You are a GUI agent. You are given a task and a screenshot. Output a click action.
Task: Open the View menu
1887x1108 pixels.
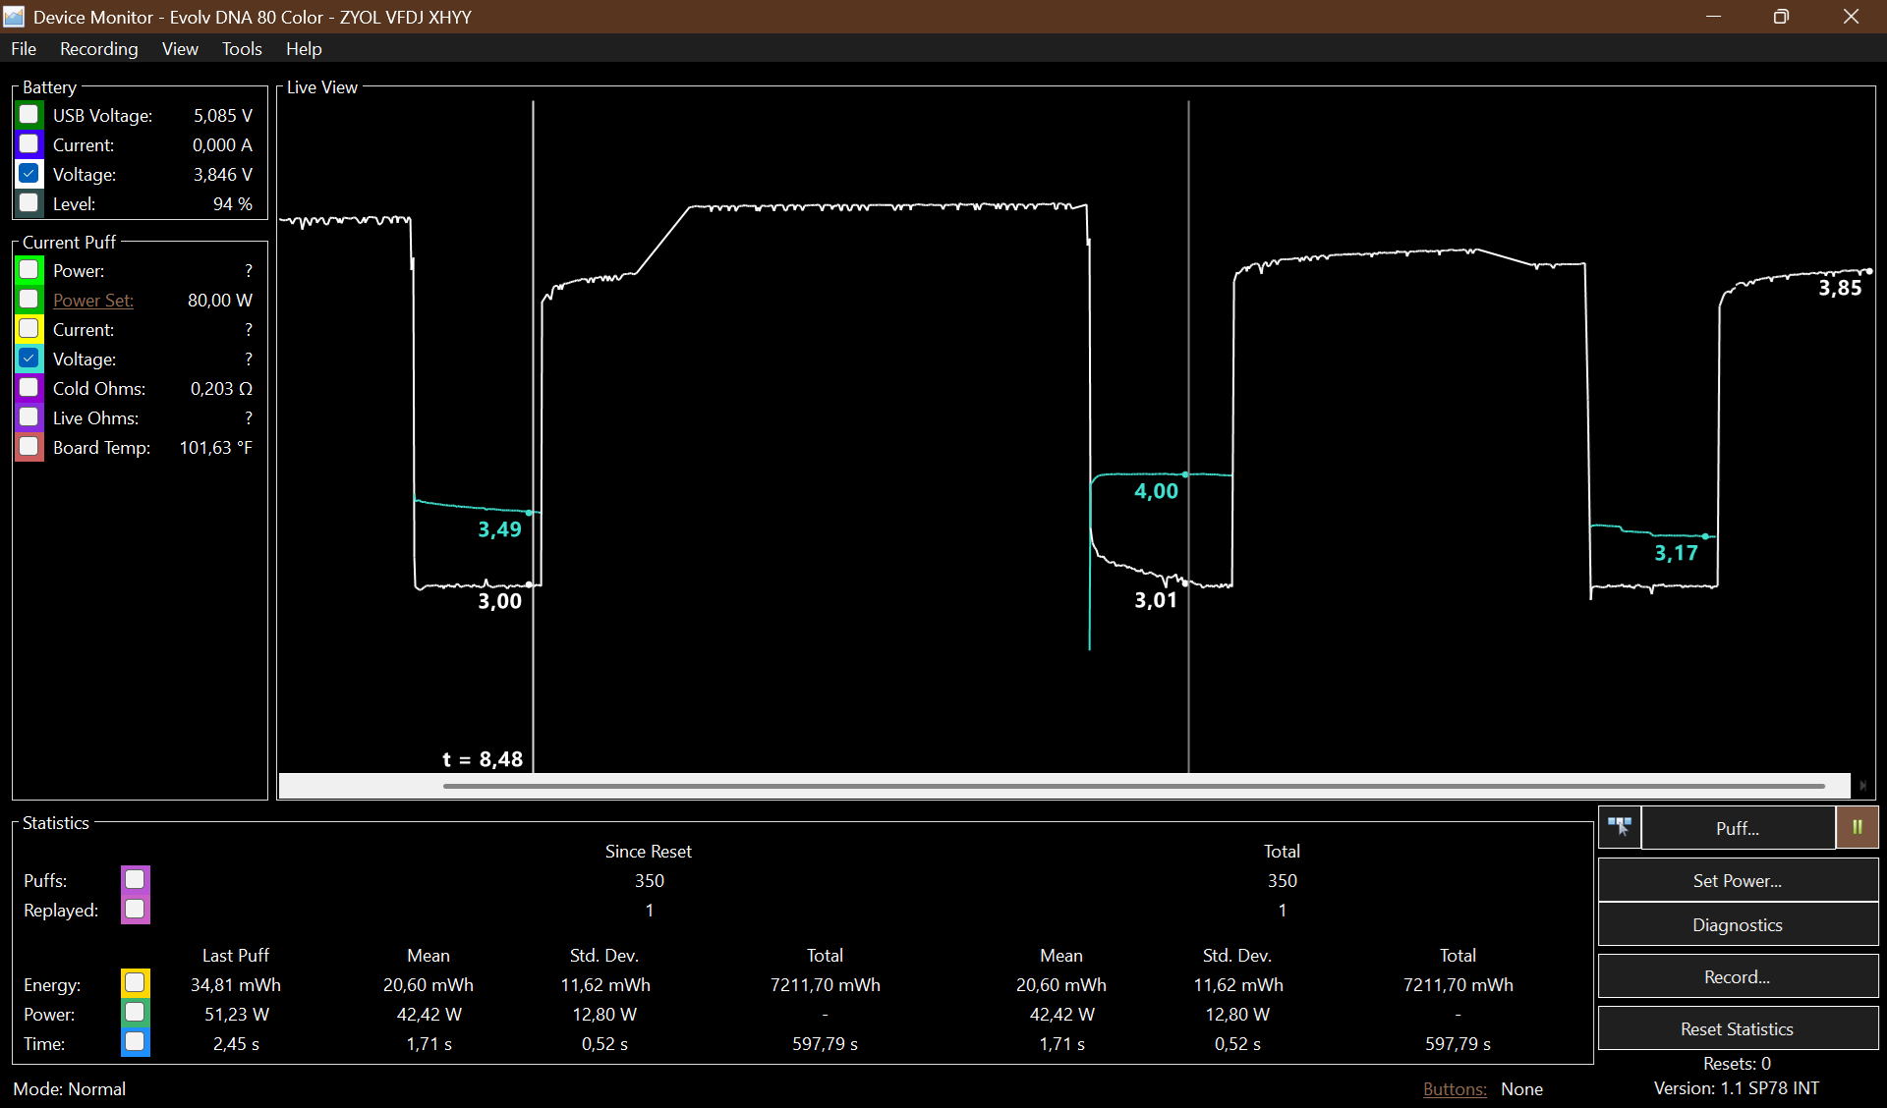click(180, 48)
